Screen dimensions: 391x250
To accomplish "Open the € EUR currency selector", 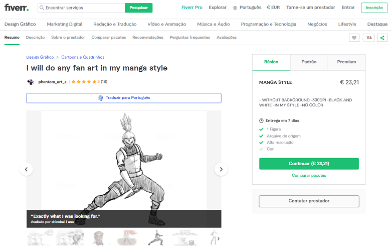I will 273,8.
